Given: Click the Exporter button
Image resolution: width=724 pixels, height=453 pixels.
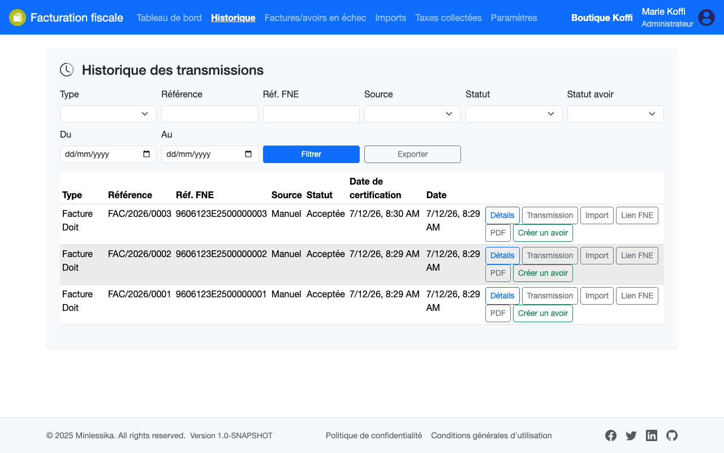Looking at the screenshot, I should 412,154.
